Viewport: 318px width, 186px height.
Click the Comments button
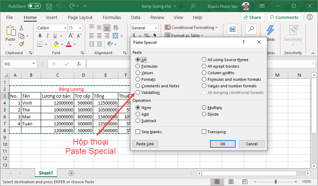284,17
